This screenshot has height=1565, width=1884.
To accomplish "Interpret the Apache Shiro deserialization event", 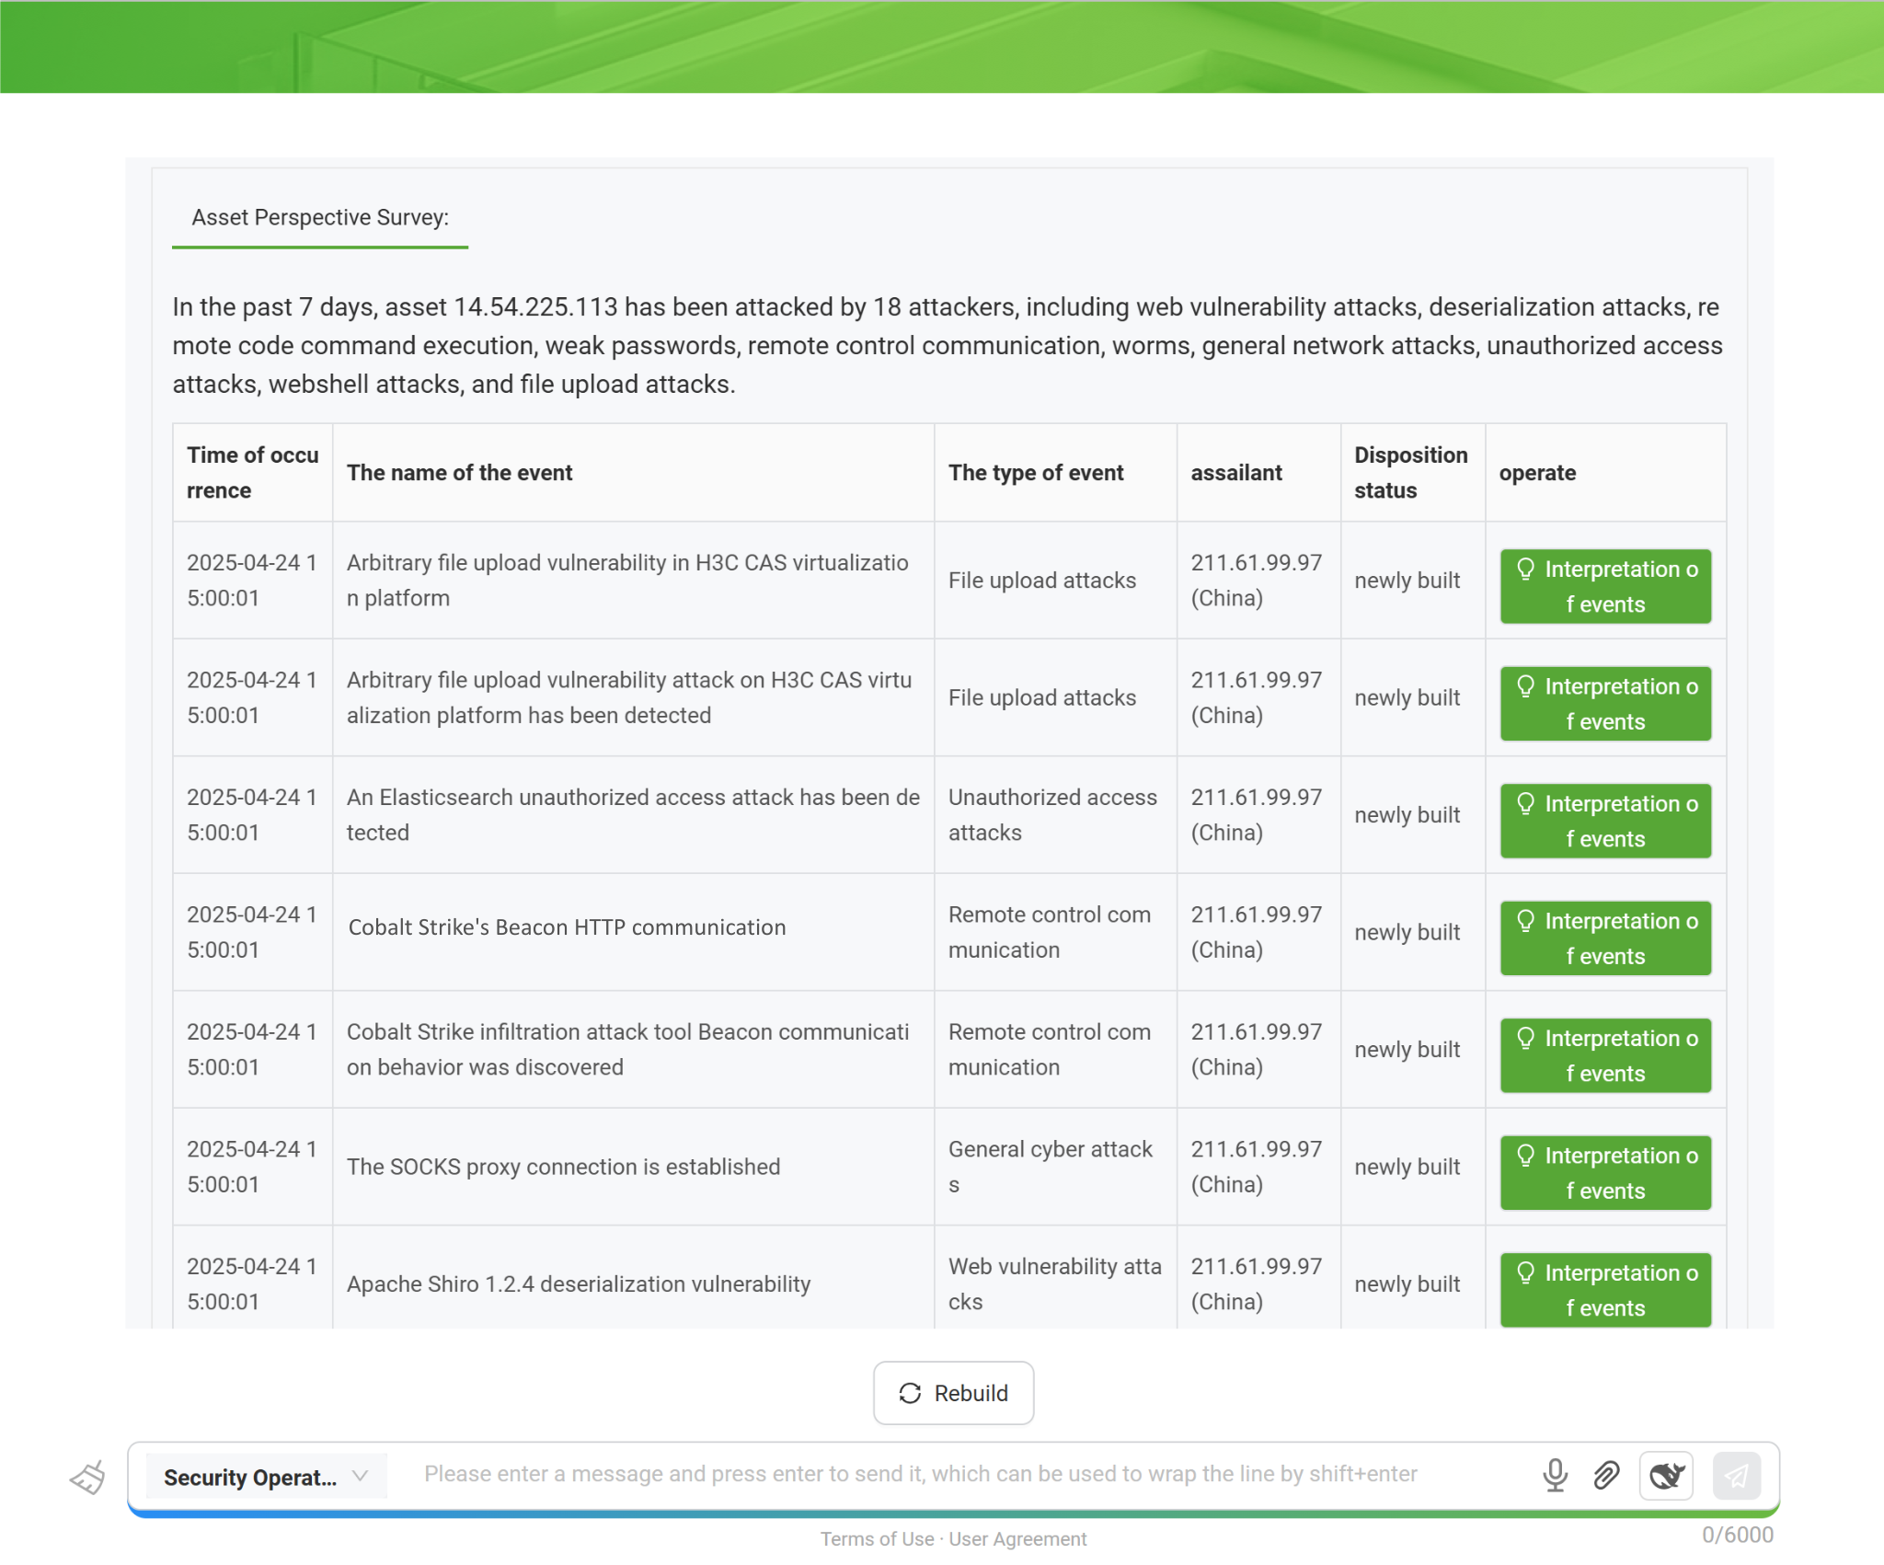I will click(x=1605, y=1289).
